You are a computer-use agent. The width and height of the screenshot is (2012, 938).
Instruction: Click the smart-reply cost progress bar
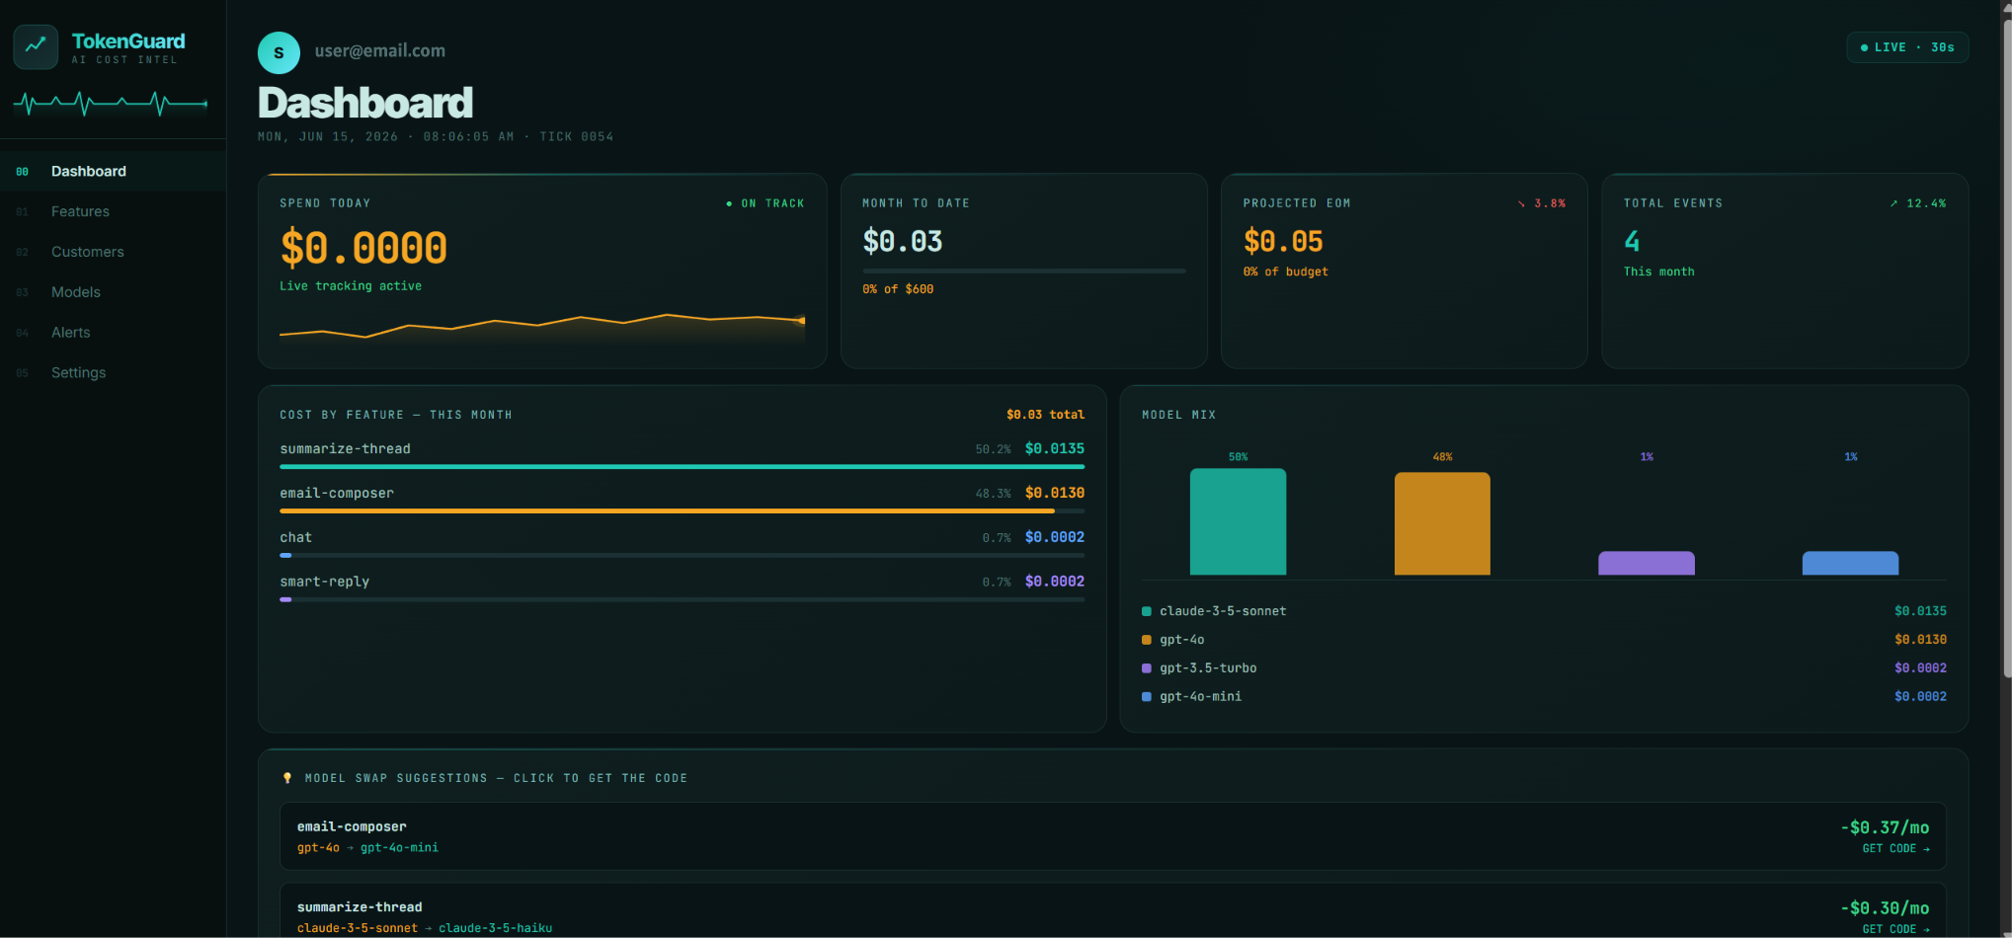point(682,599)
